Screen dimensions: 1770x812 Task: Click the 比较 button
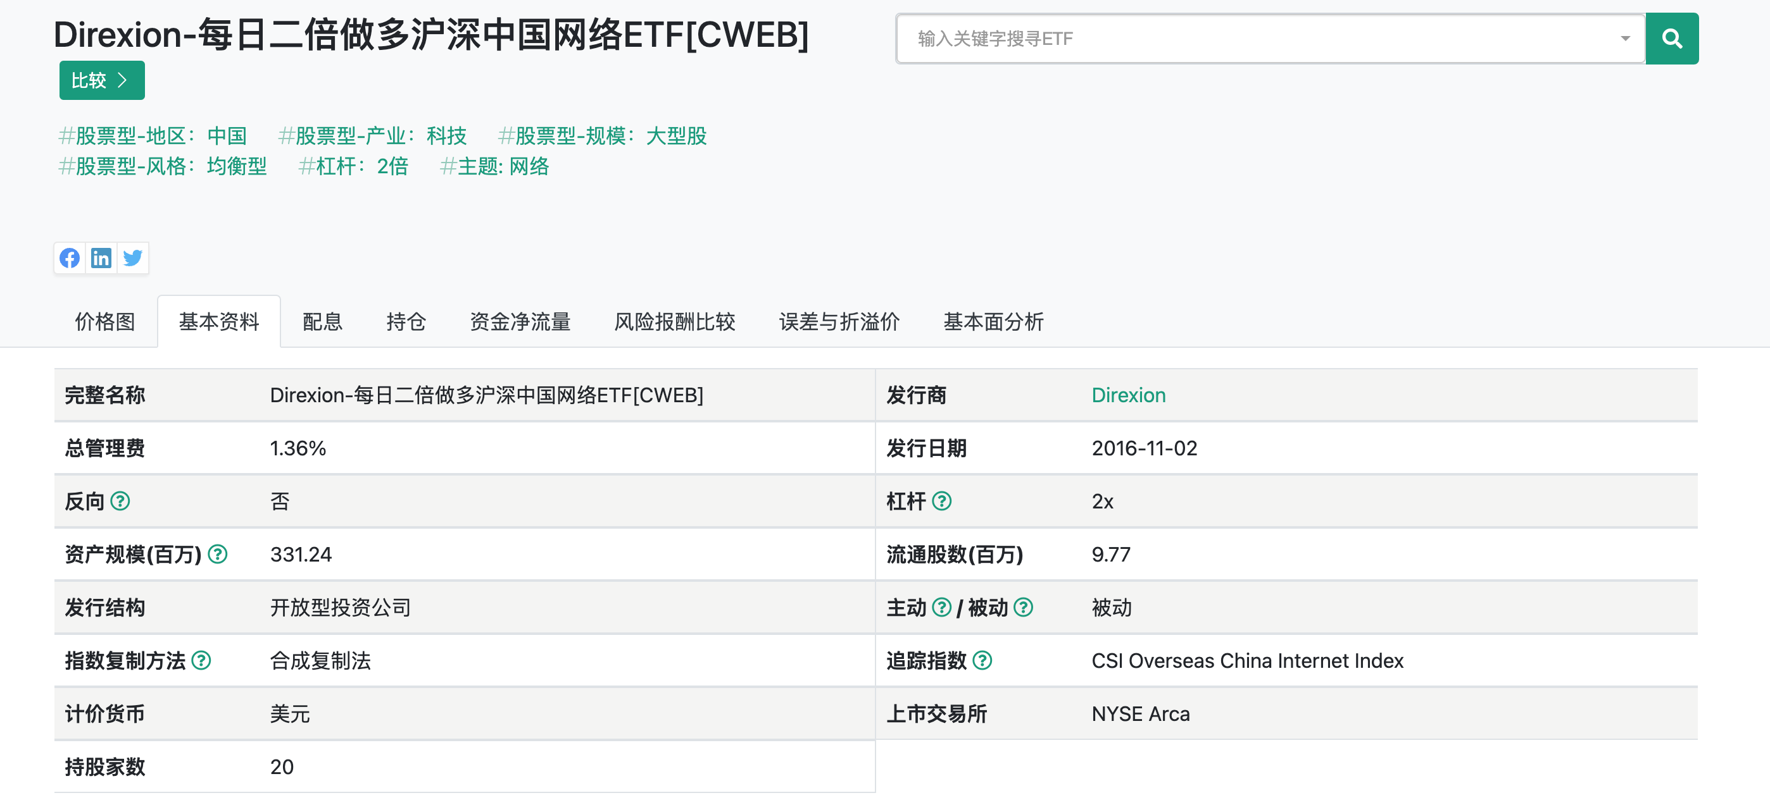click(101, 80)
